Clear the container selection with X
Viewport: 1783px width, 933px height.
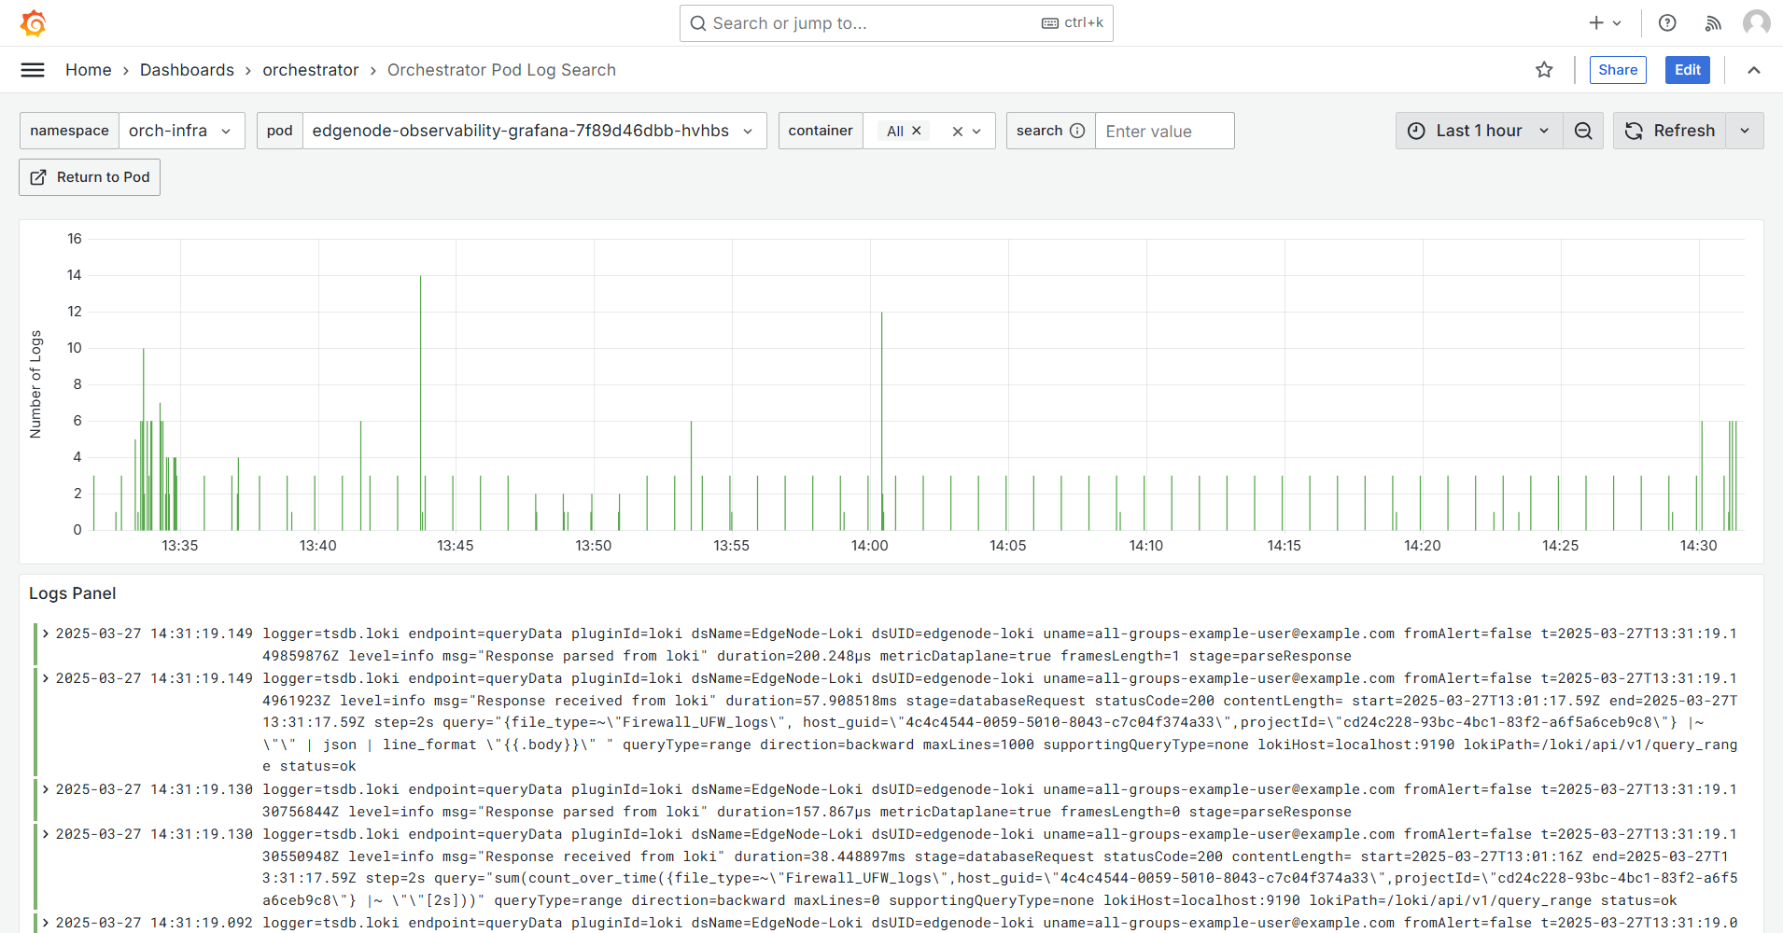(x=957, y=132)
